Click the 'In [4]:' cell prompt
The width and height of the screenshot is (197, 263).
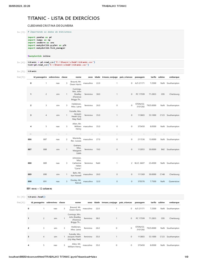[21, 62]
